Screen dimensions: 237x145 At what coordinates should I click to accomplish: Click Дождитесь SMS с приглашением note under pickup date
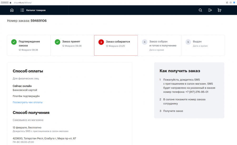(41, 131)
